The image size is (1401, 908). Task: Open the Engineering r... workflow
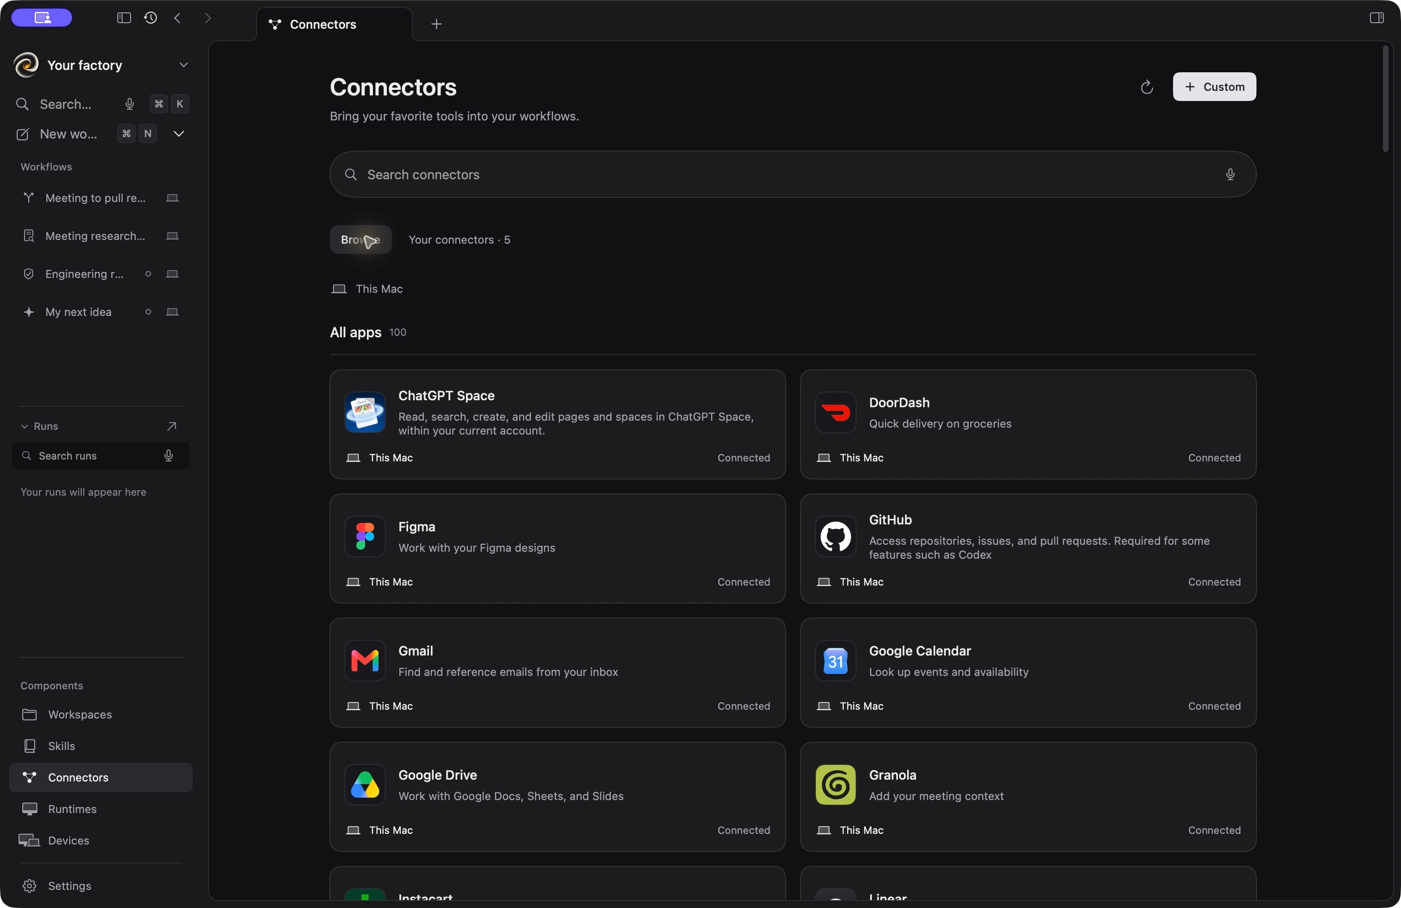coord(101,274)
